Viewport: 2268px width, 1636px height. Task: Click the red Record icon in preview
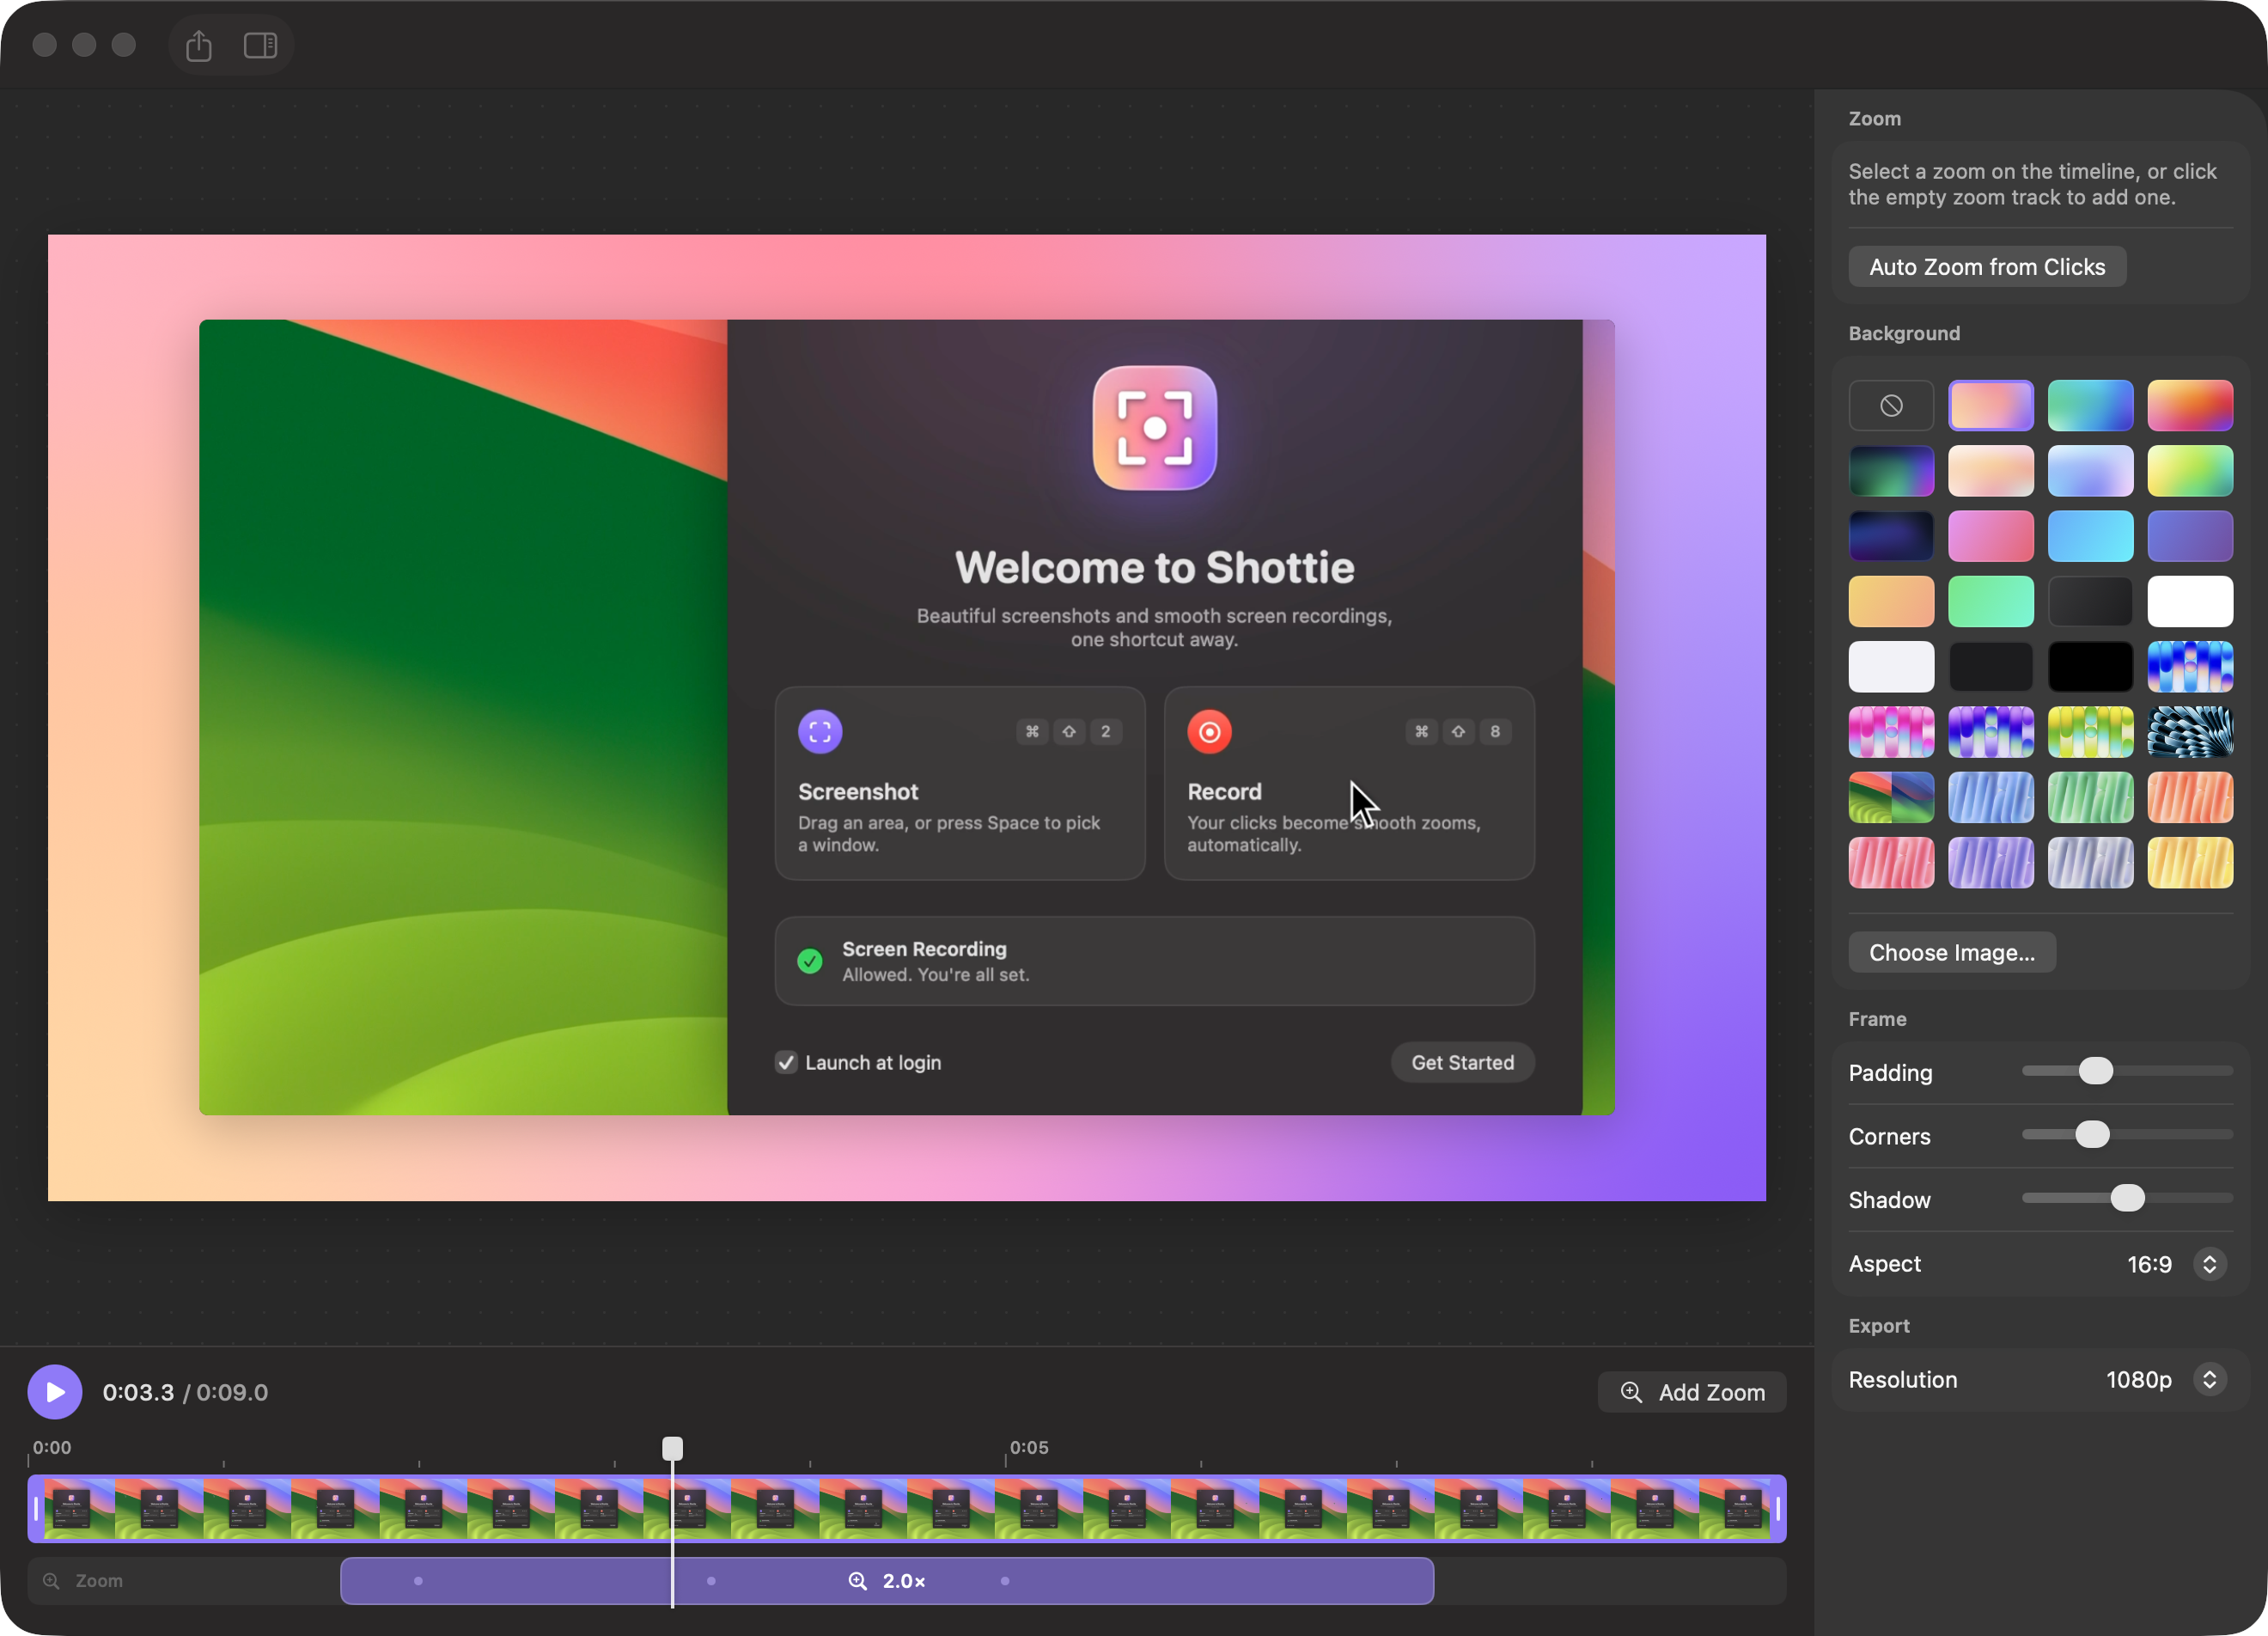point(1209,732)
